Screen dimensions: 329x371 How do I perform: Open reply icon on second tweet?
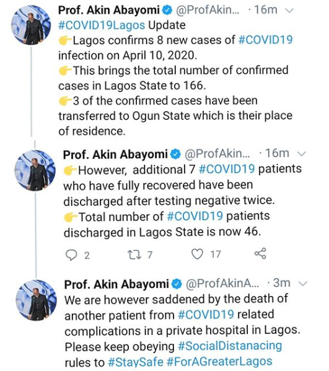pos(71,255)
